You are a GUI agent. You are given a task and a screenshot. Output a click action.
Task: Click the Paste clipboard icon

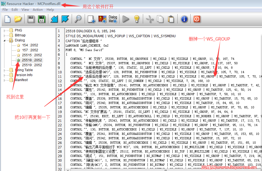click(171, 19)
